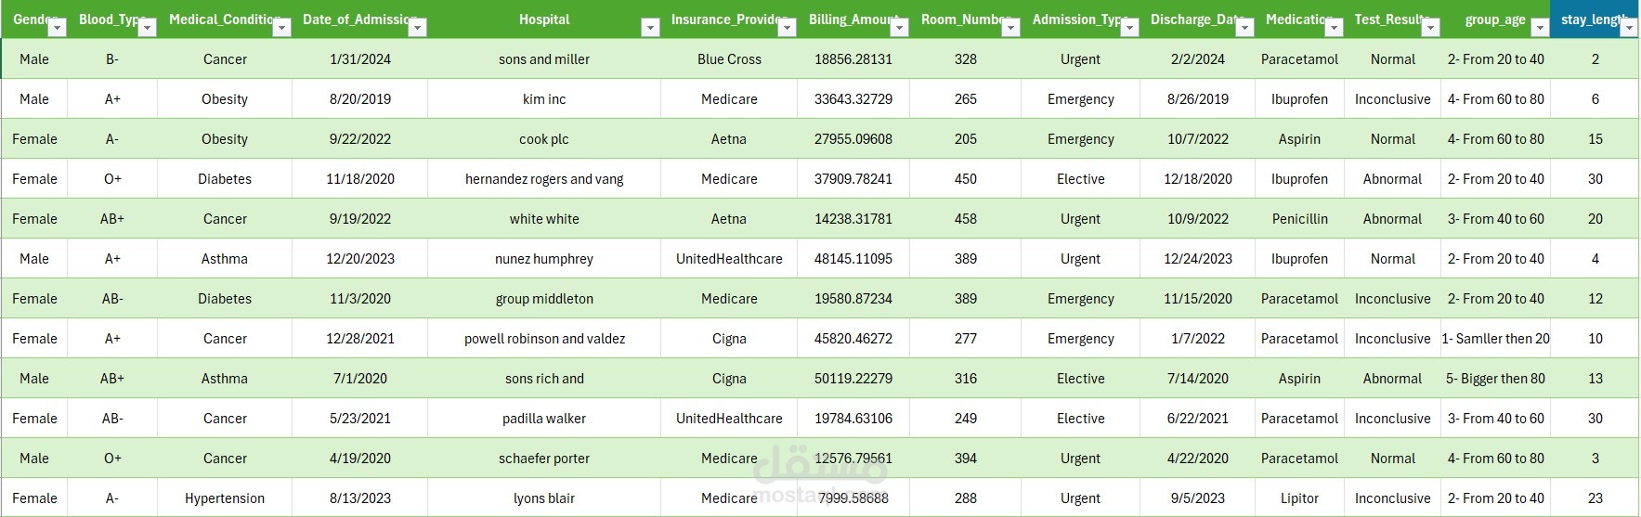Select the cell containing hernandez rogers and vang
The image size is (1641, 517).
pos(544,179)
